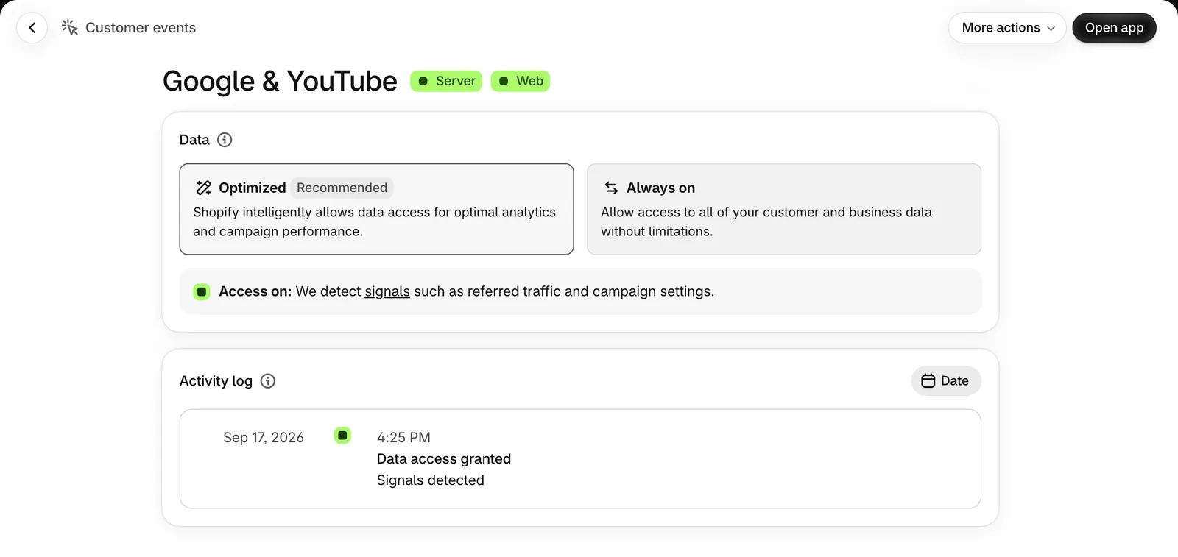This screenshot has height=557, width=1178.
Task: Open the Customer events breadcrumb
Action: pyautogui.click(x=141, y=28)
